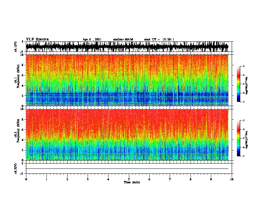The height and width of the screenshot is (201, 261).
Task: Click the ch.3 flat line trace
Action: [127, 169]
